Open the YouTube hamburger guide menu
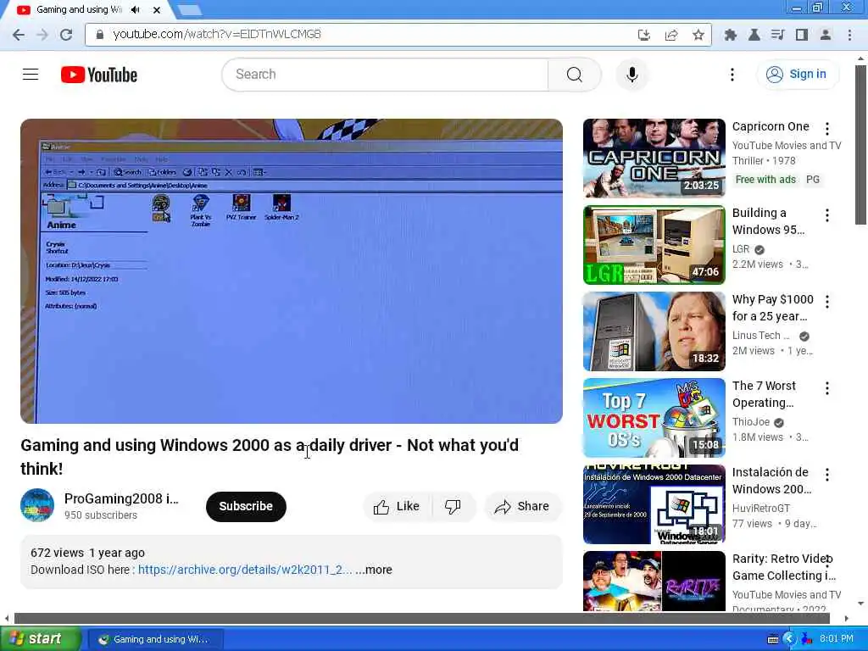The image size is (868, 651). click(31, 75)
